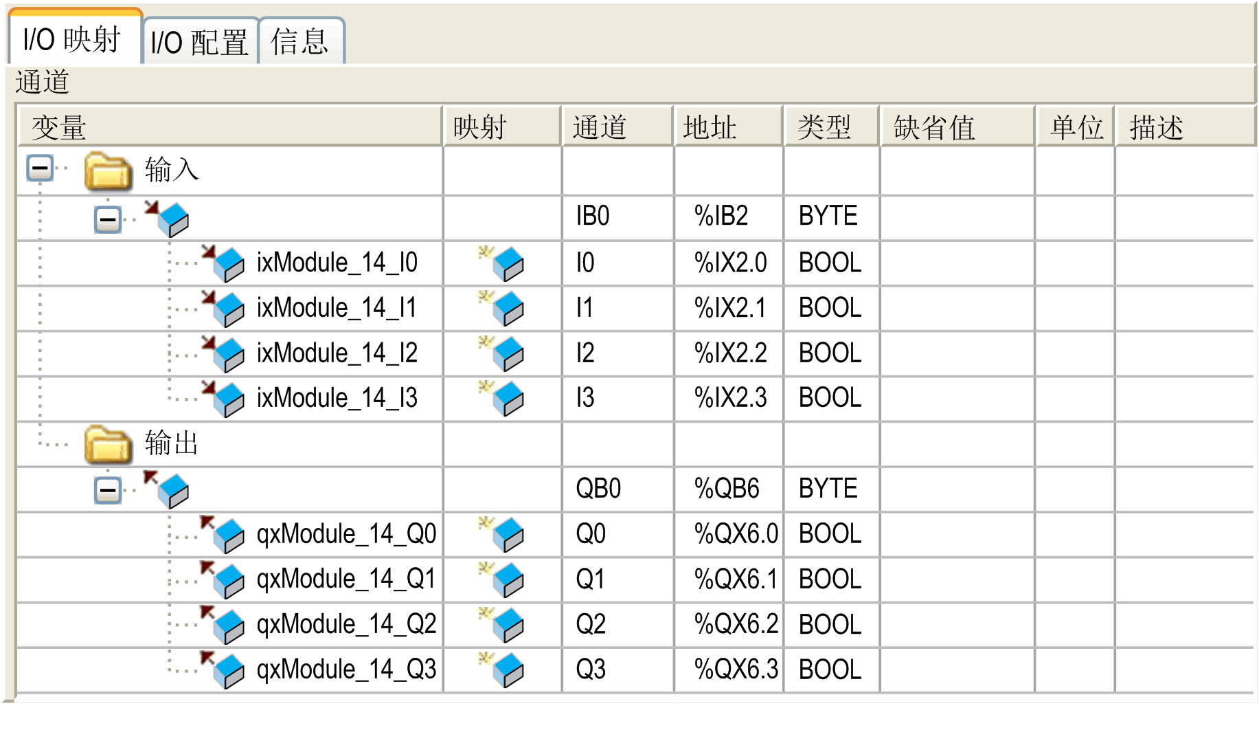1259x741 pixels.
Task: Click the 缺省值 cell for ixModule_14_I1
Action: pyautogui.click(x=956, y=308)
